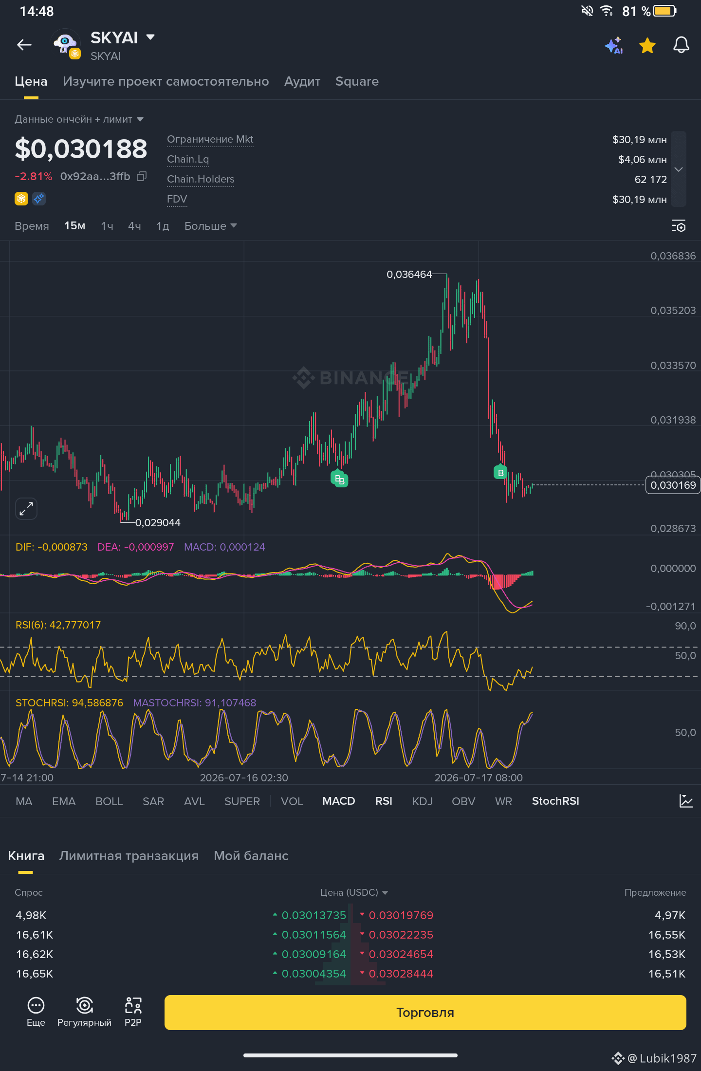Open chart settings icon
This screenshot has width=701, height=1071.
[x=679, y=226]
